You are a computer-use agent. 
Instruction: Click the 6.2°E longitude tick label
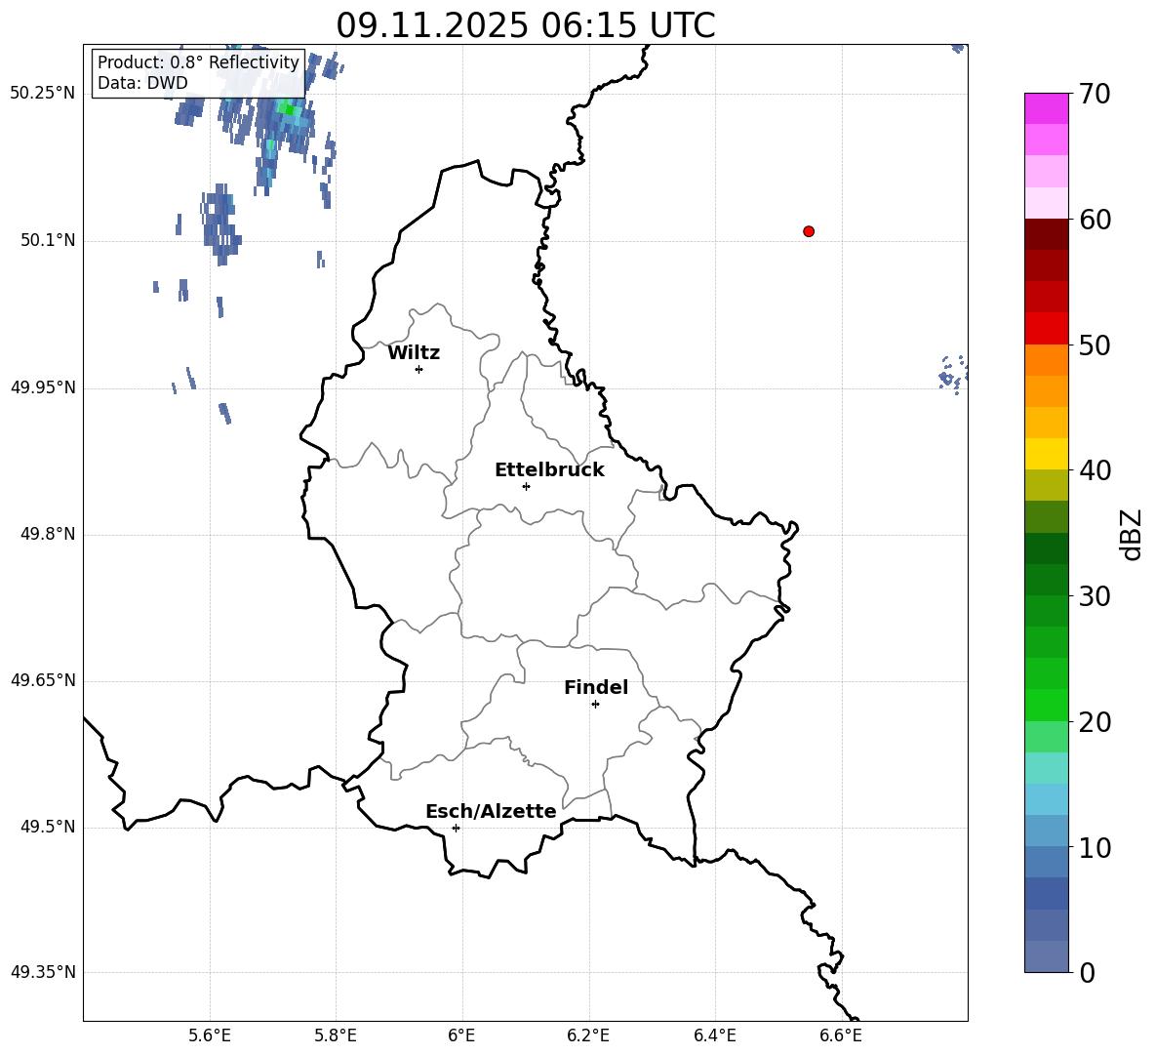pos(588,1035)
